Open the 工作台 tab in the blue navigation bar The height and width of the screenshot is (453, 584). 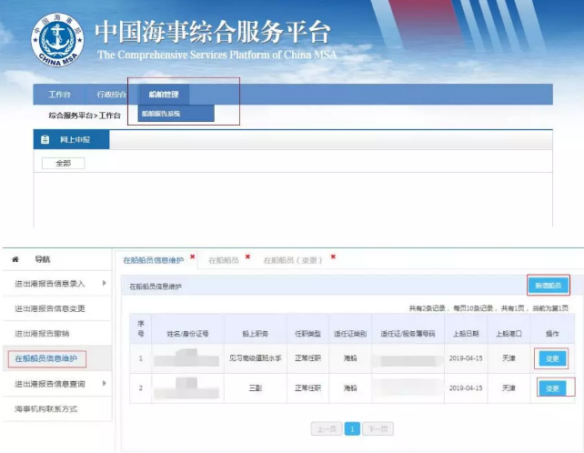pyautogui.click(x=60, y=95)
